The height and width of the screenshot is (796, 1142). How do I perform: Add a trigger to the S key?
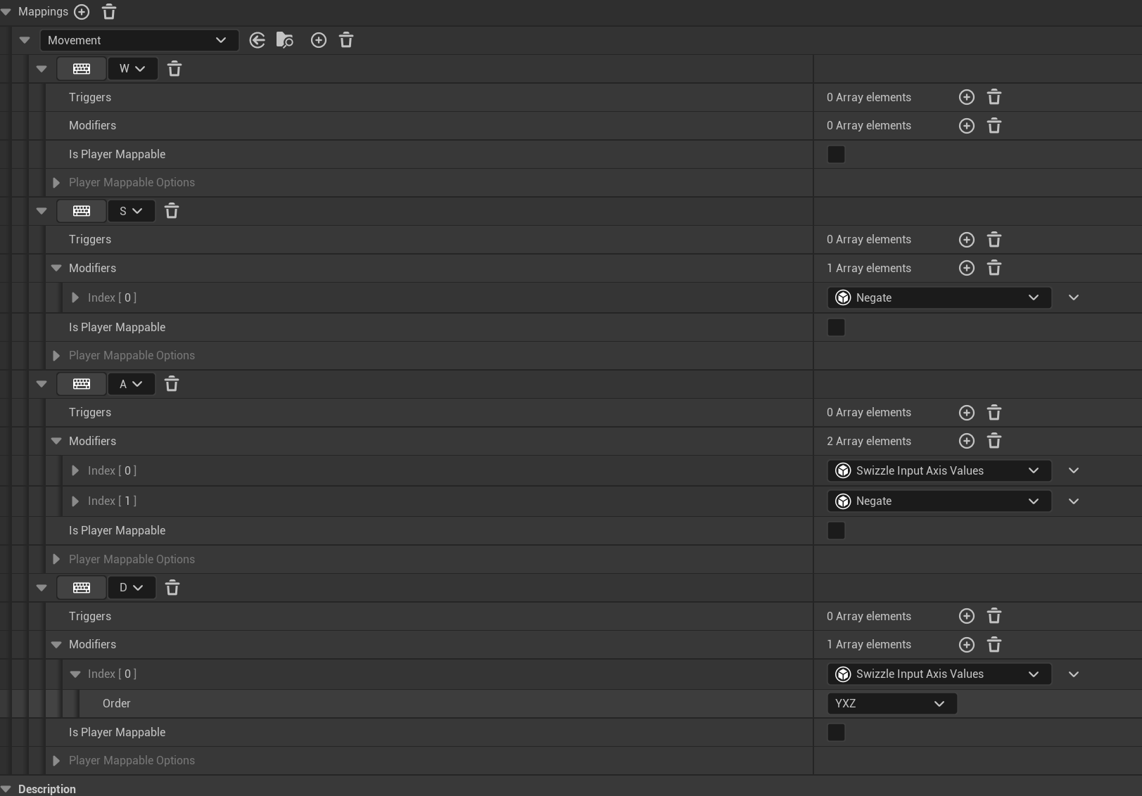pyautogui.click(x=967, y=240)
